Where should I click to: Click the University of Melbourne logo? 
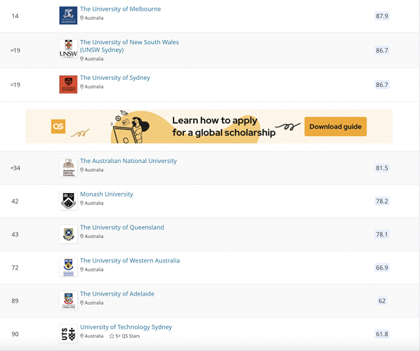click(x=68, y=15)
